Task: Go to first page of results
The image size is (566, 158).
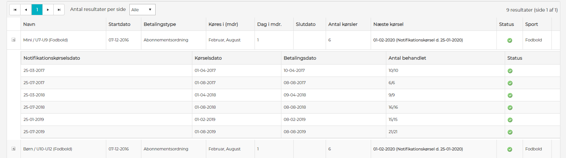Action: pyautogui.click(x=15, y=10)
